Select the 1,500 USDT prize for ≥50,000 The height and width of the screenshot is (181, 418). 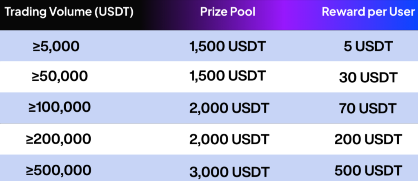[x=228, y=76]
